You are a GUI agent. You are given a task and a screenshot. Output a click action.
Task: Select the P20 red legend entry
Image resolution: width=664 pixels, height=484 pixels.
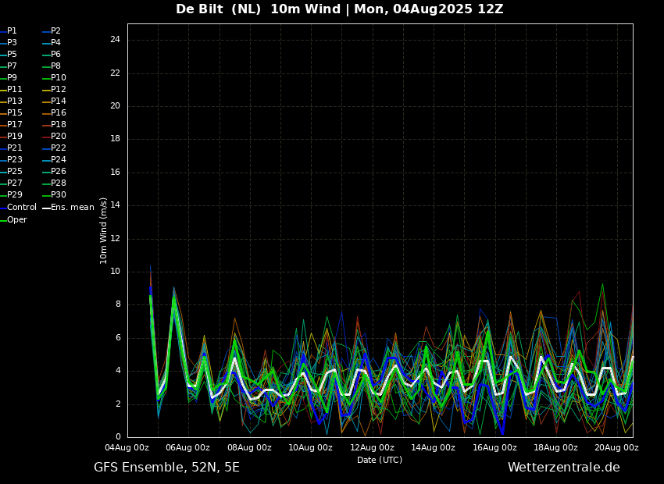[x=54, y=137]
